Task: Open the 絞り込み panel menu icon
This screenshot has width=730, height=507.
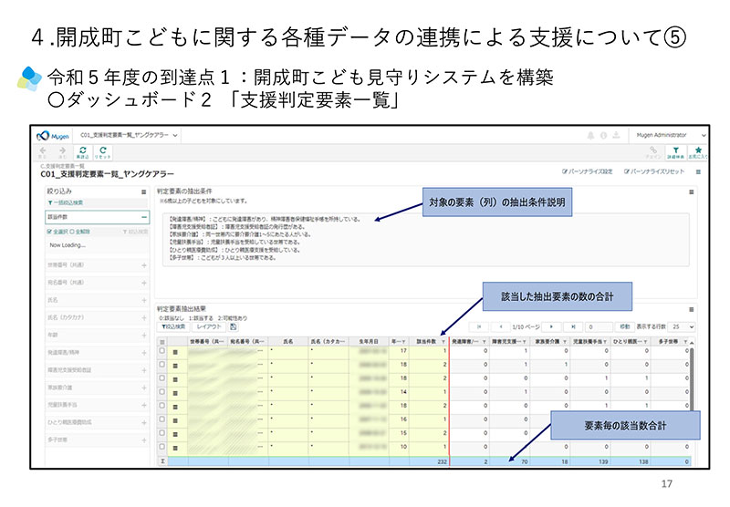Action: 143,191
